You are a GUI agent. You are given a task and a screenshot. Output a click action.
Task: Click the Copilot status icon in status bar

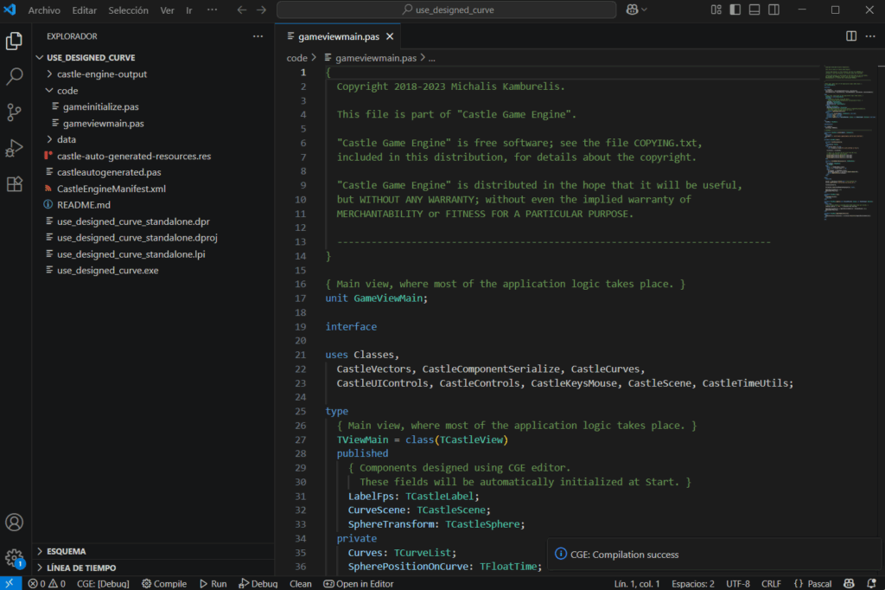(x=849, y=583)
